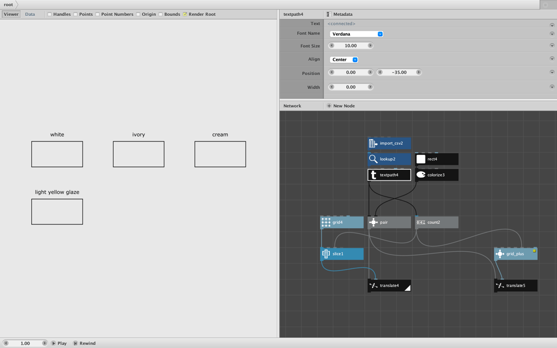Increase the Width value arrow

[x=370, y=87]
